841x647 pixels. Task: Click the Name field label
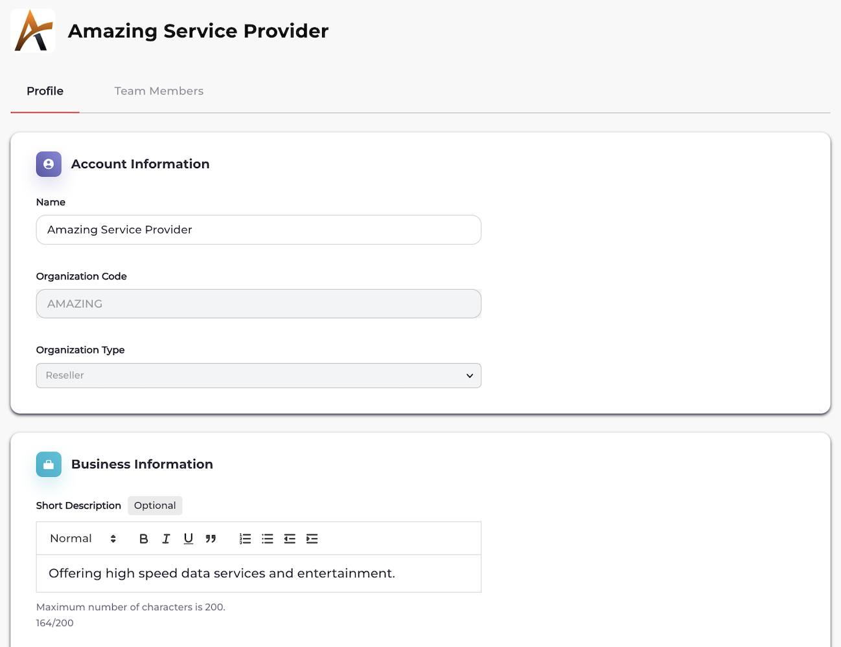(51, 203)
